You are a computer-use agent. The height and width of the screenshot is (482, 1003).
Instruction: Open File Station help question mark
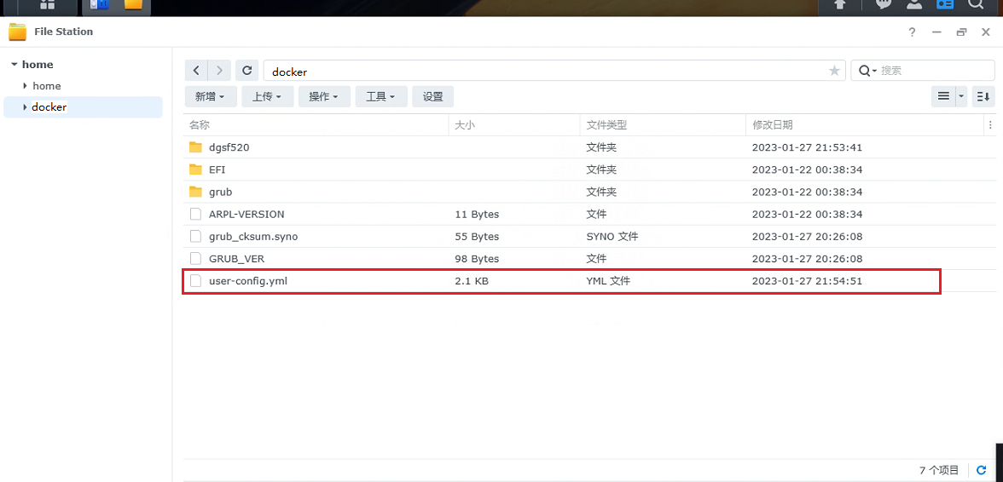912,32
